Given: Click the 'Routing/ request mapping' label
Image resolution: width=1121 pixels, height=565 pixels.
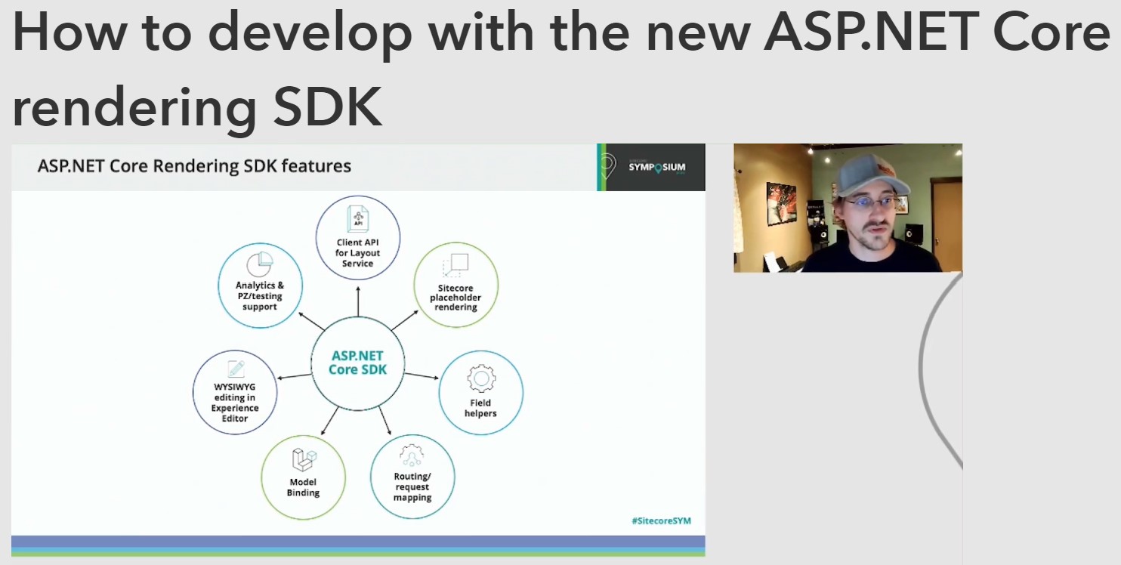Looking at the screenshot, I should (412, 487).
